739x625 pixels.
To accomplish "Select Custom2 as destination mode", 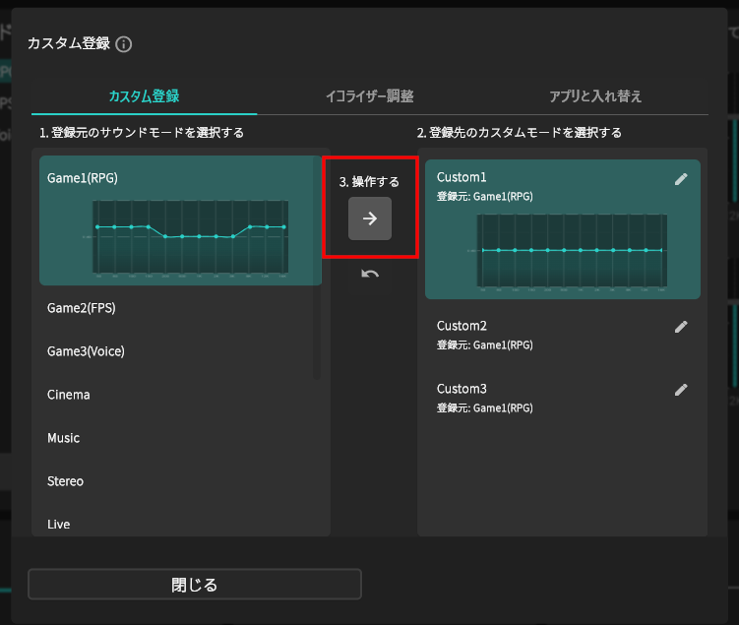I will (x=551, y=335).
